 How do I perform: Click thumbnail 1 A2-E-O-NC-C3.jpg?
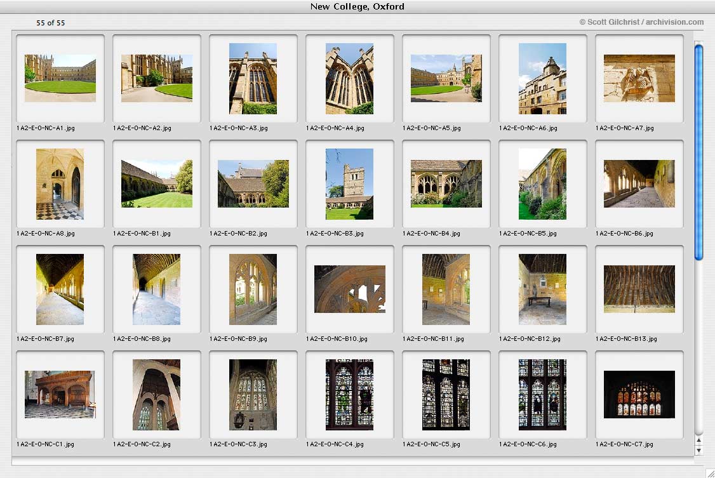(x=253, y=395)
